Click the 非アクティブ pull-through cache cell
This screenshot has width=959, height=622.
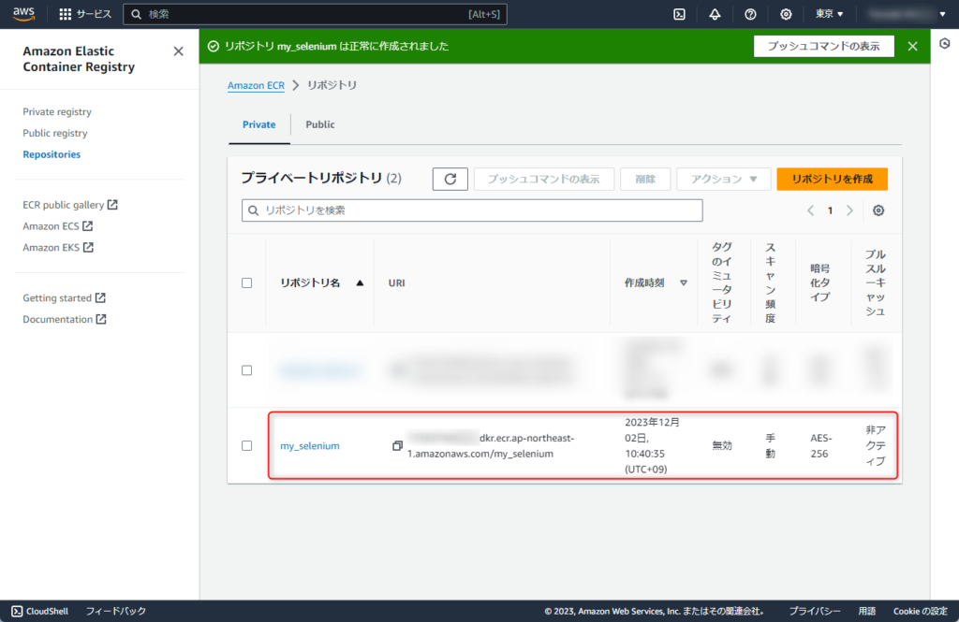pos(876,446)
